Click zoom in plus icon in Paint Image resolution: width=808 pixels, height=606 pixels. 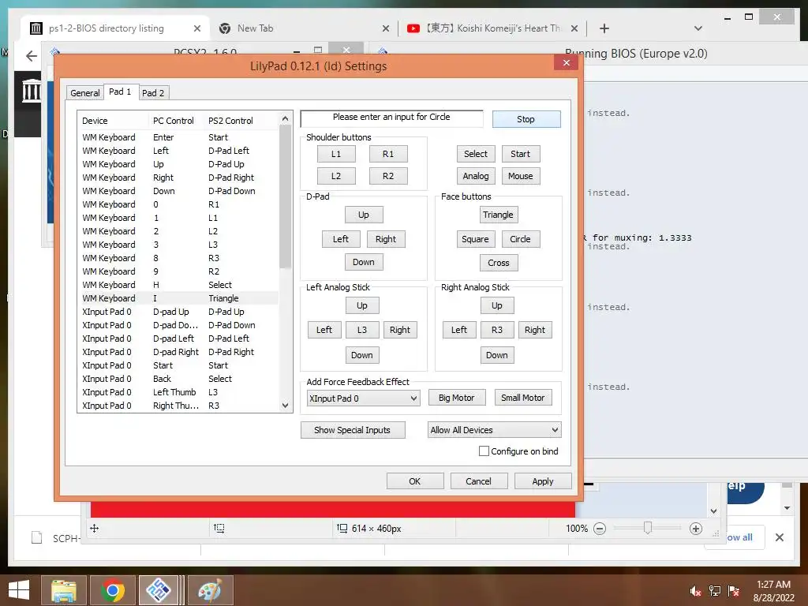click(696, 529)
